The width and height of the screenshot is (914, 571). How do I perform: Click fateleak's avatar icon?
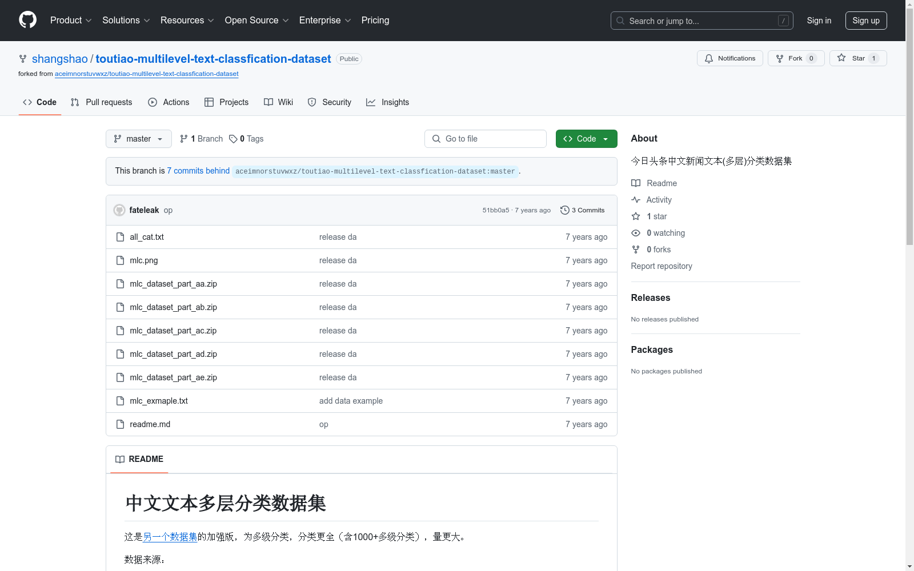(x=119, y=210)
